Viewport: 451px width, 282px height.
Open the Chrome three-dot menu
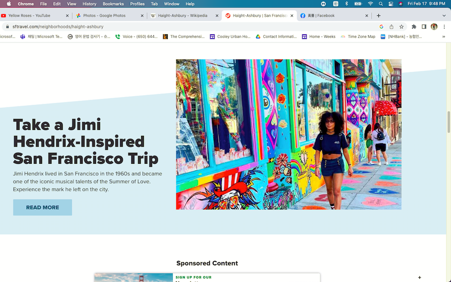444,27
